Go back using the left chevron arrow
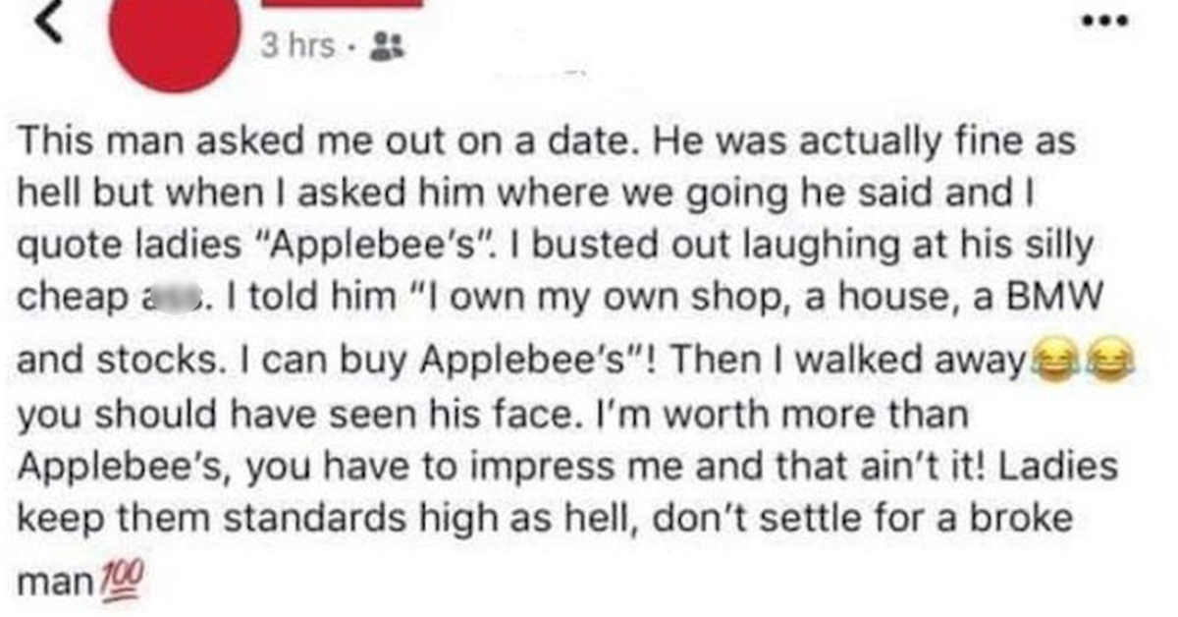The width and height of the screenshot is (1178, 617). [x=50, y=24]
